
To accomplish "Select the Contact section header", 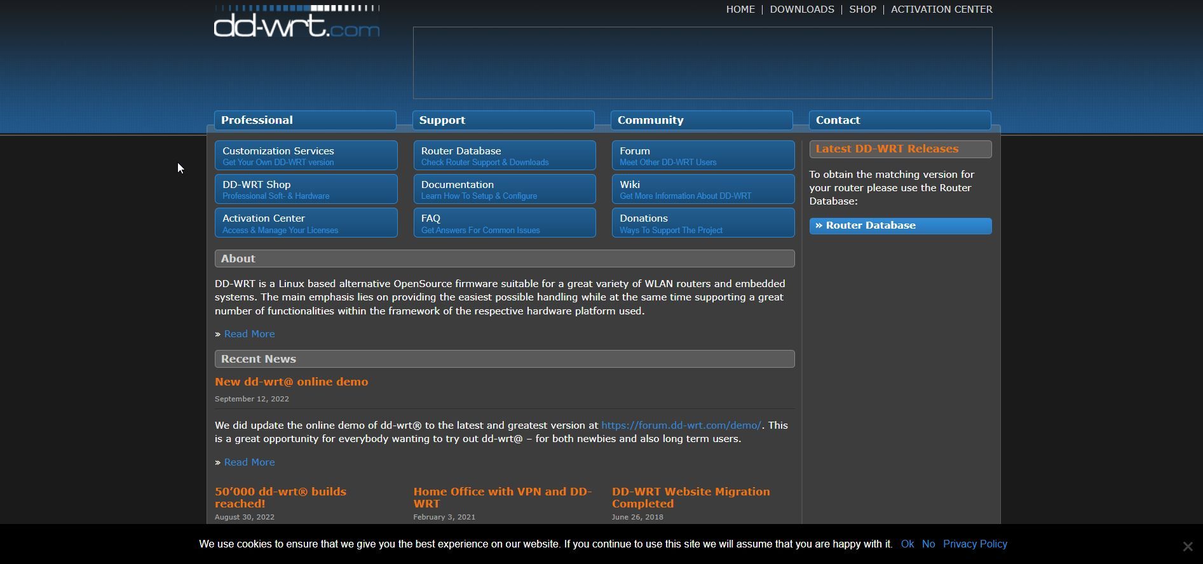I will [x=900, y=120].
